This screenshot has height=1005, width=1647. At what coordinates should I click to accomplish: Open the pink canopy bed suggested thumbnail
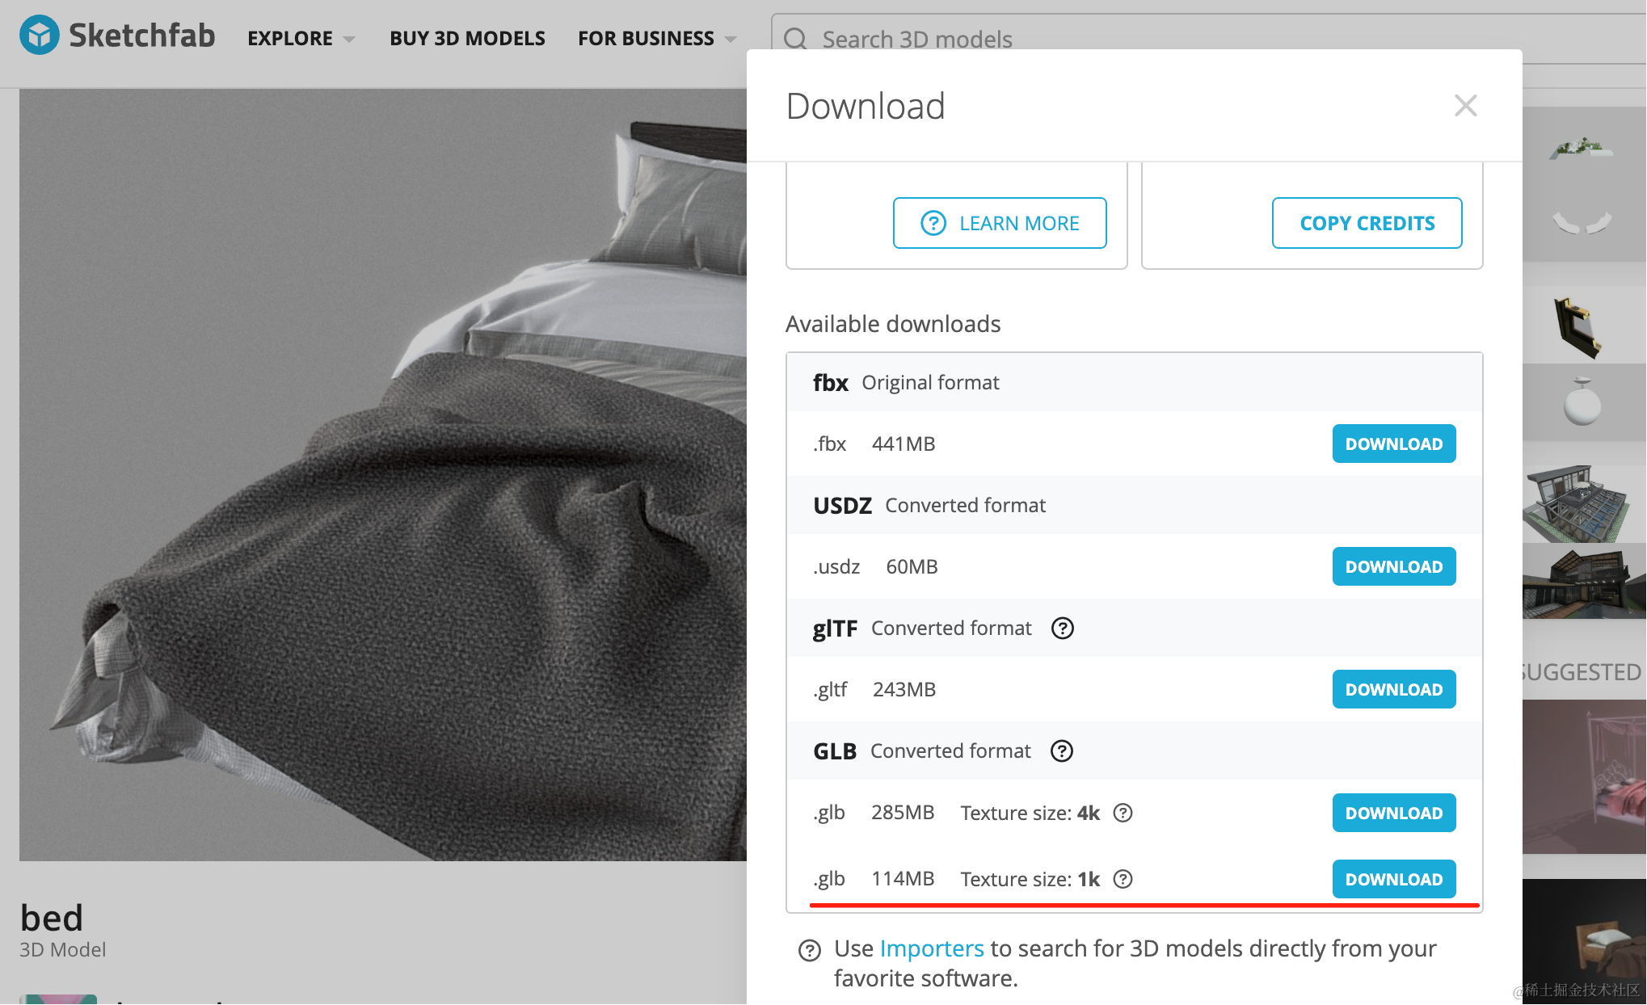click(1584, 777)
